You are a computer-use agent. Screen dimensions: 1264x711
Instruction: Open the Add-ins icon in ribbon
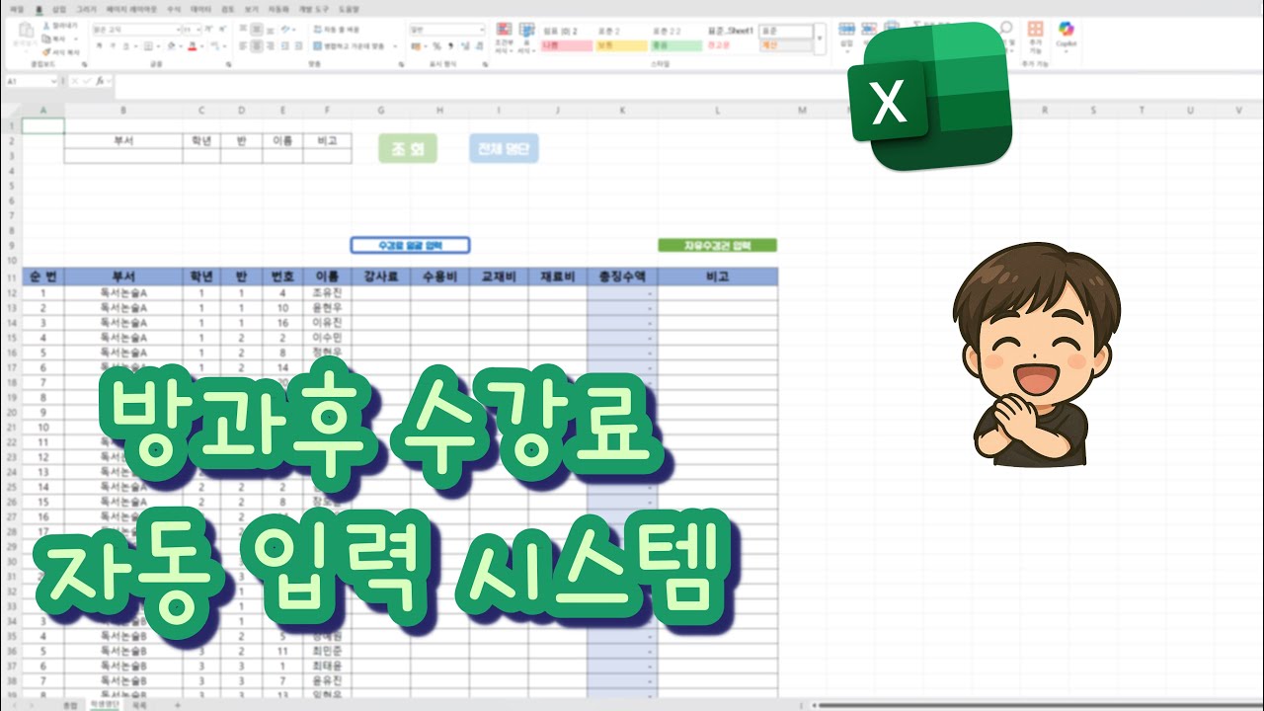pyautogui.click(x=1035, y=30)
